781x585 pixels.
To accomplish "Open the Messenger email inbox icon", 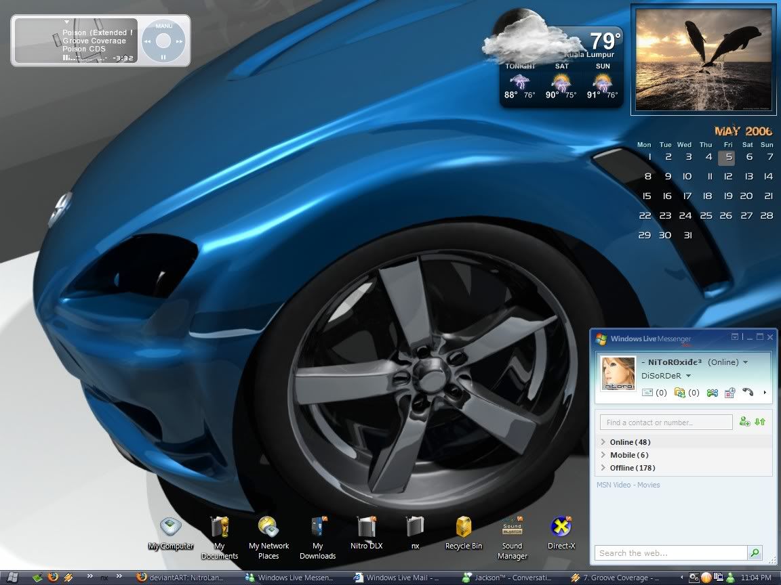I will (x=647, y=392).
